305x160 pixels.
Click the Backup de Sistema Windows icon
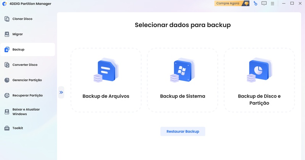[183, 70]
